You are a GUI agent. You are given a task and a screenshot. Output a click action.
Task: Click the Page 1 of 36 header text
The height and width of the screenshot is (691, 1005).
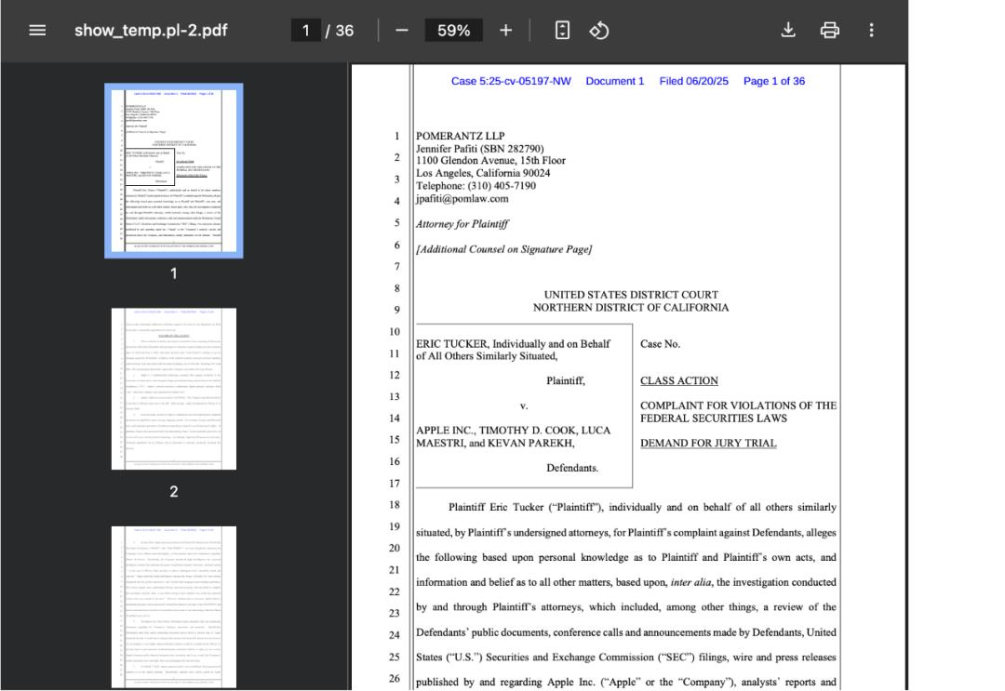(x=773, y=81)
